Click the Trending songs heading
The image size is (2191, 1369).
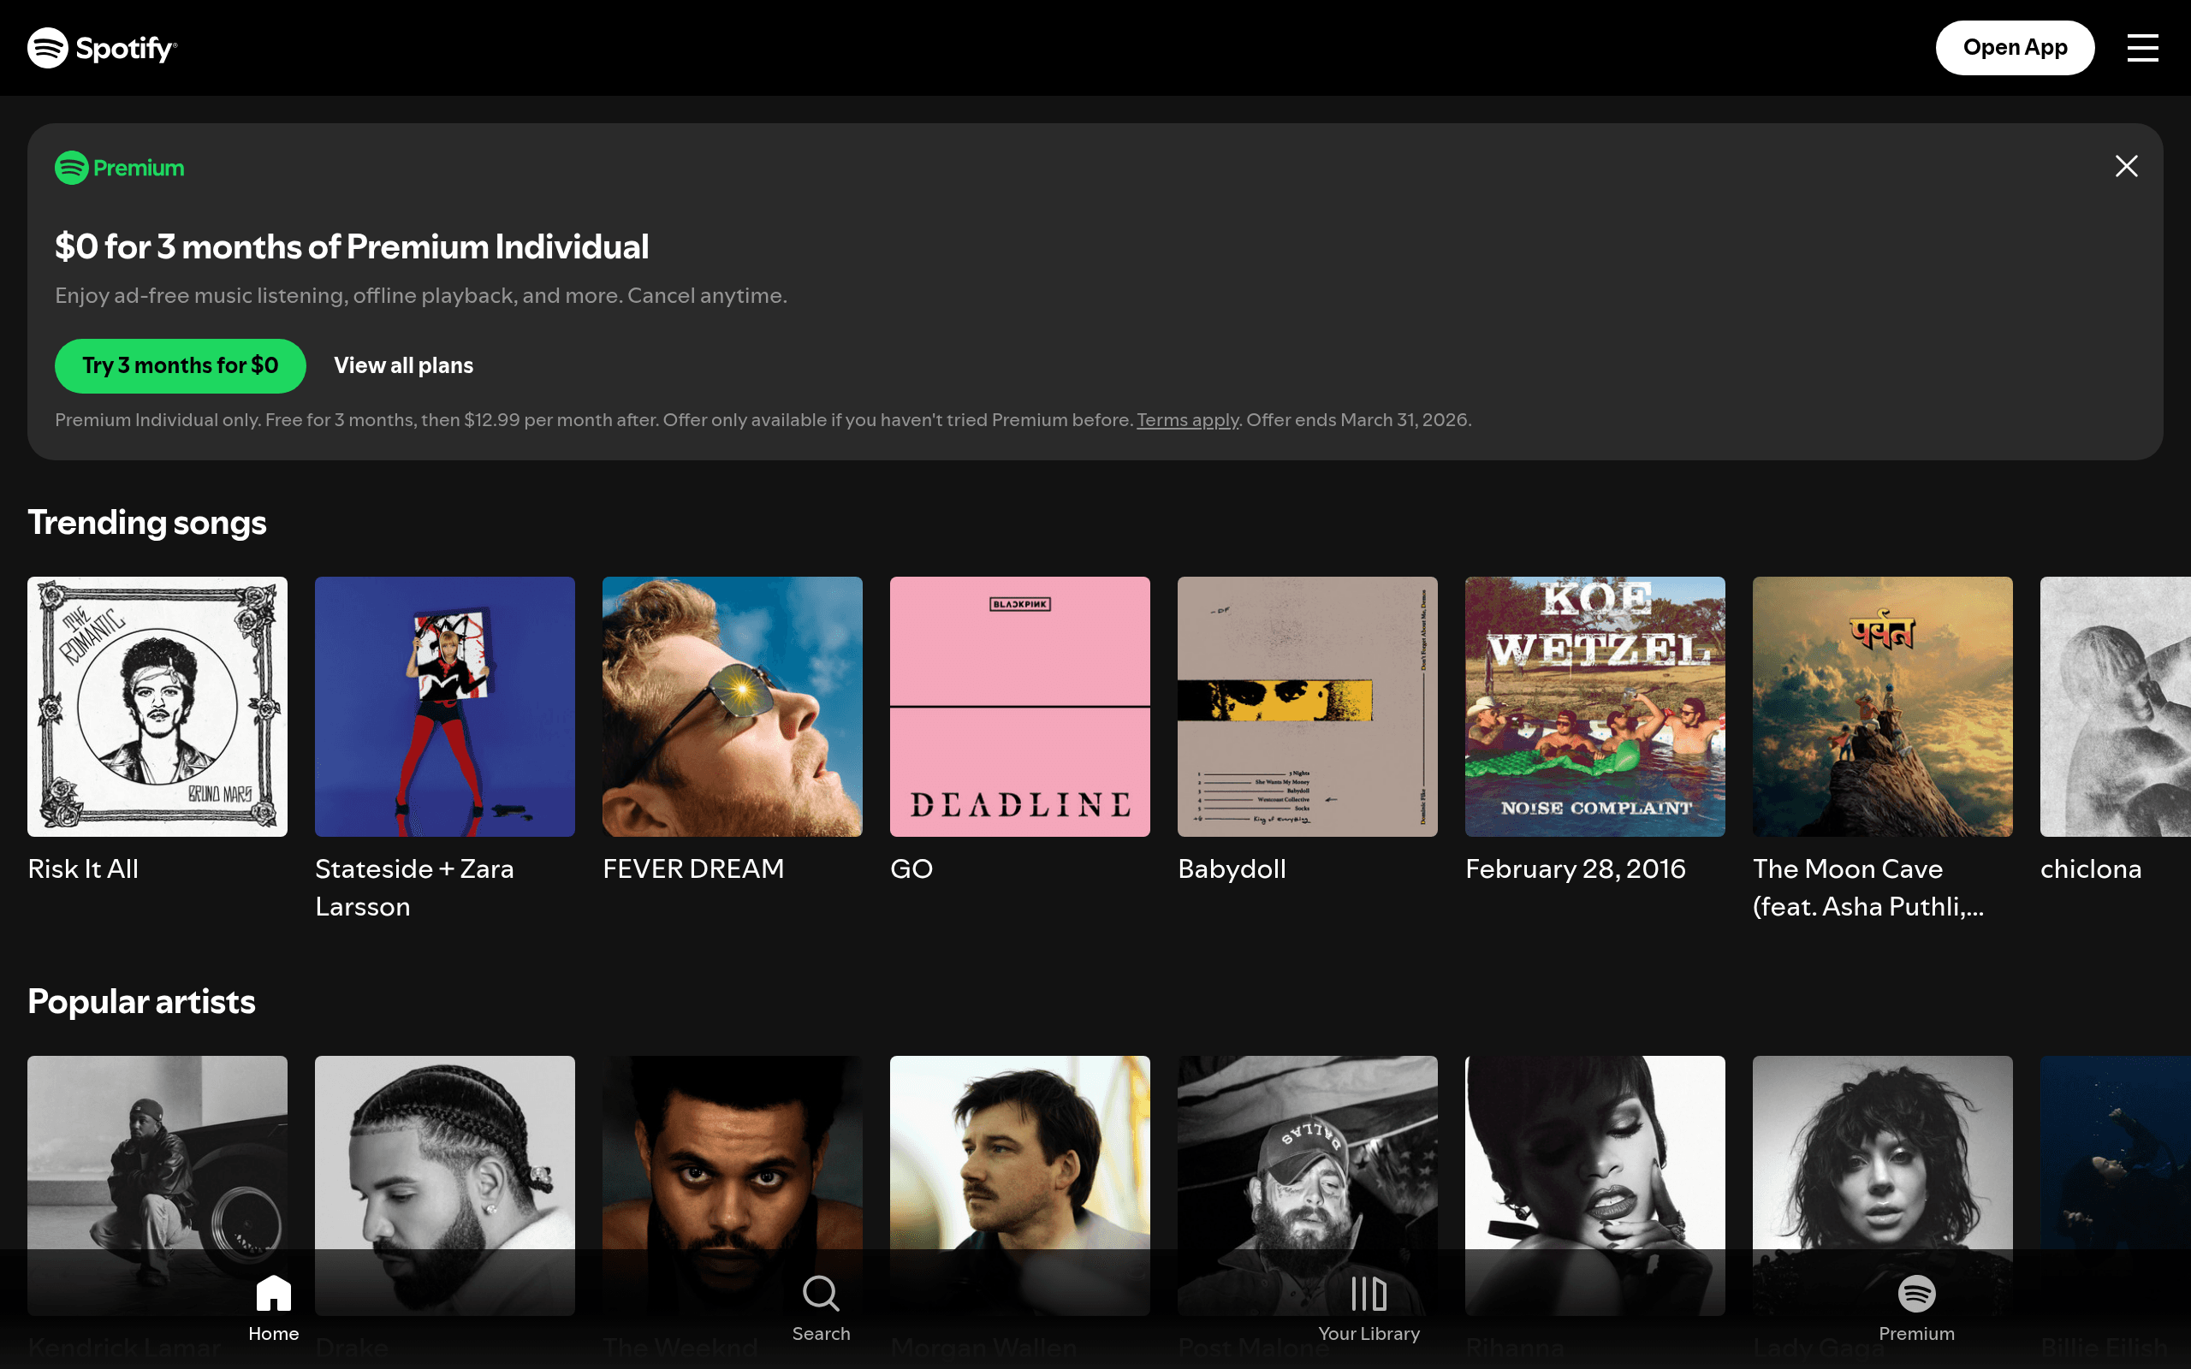tap(146, 523)
